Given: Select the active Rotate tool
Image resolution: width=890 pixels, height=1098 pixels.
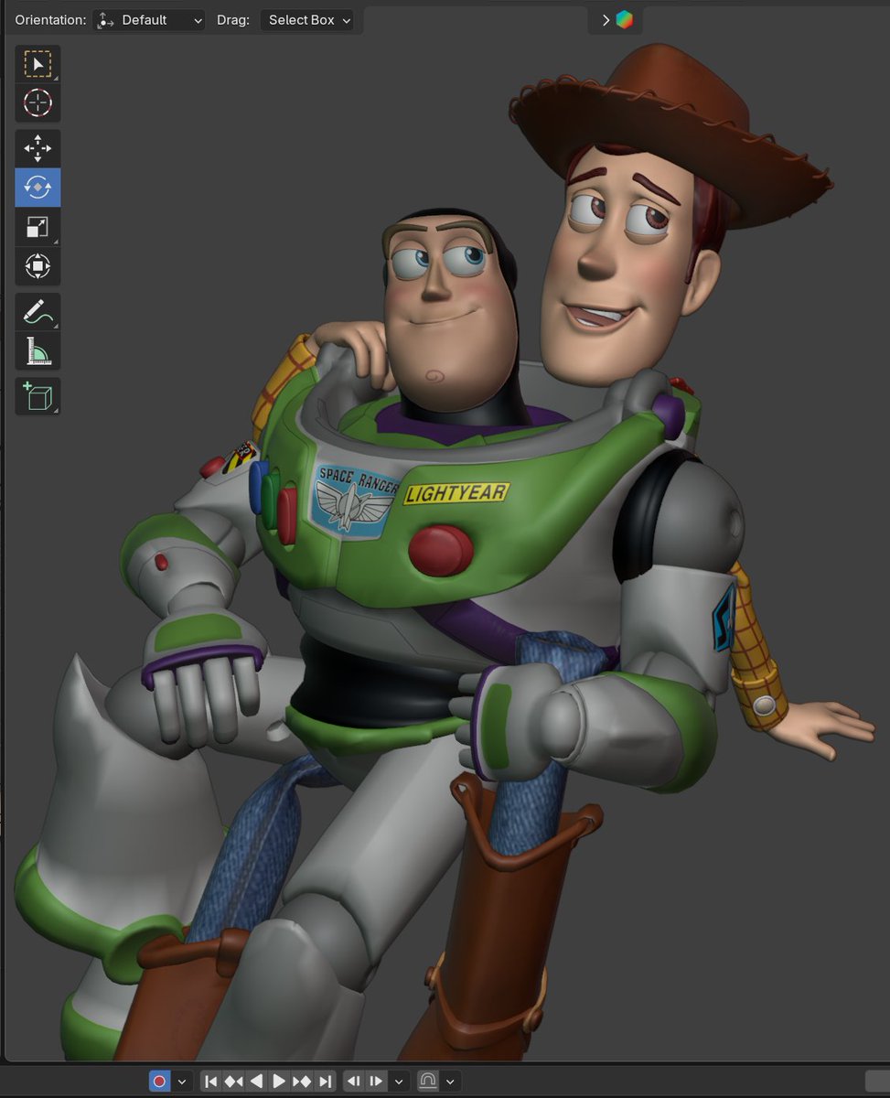Looking at the screenshot, I should pos(38,188).
